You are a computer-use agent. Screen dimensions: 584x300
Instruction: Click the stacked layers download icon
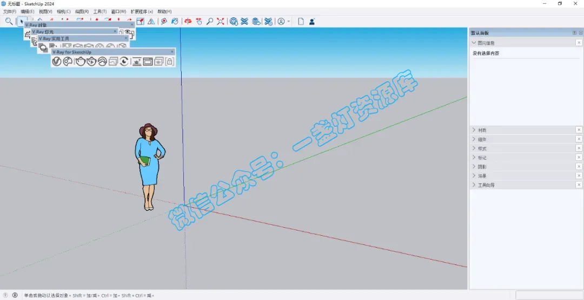[x=256, y=22]
